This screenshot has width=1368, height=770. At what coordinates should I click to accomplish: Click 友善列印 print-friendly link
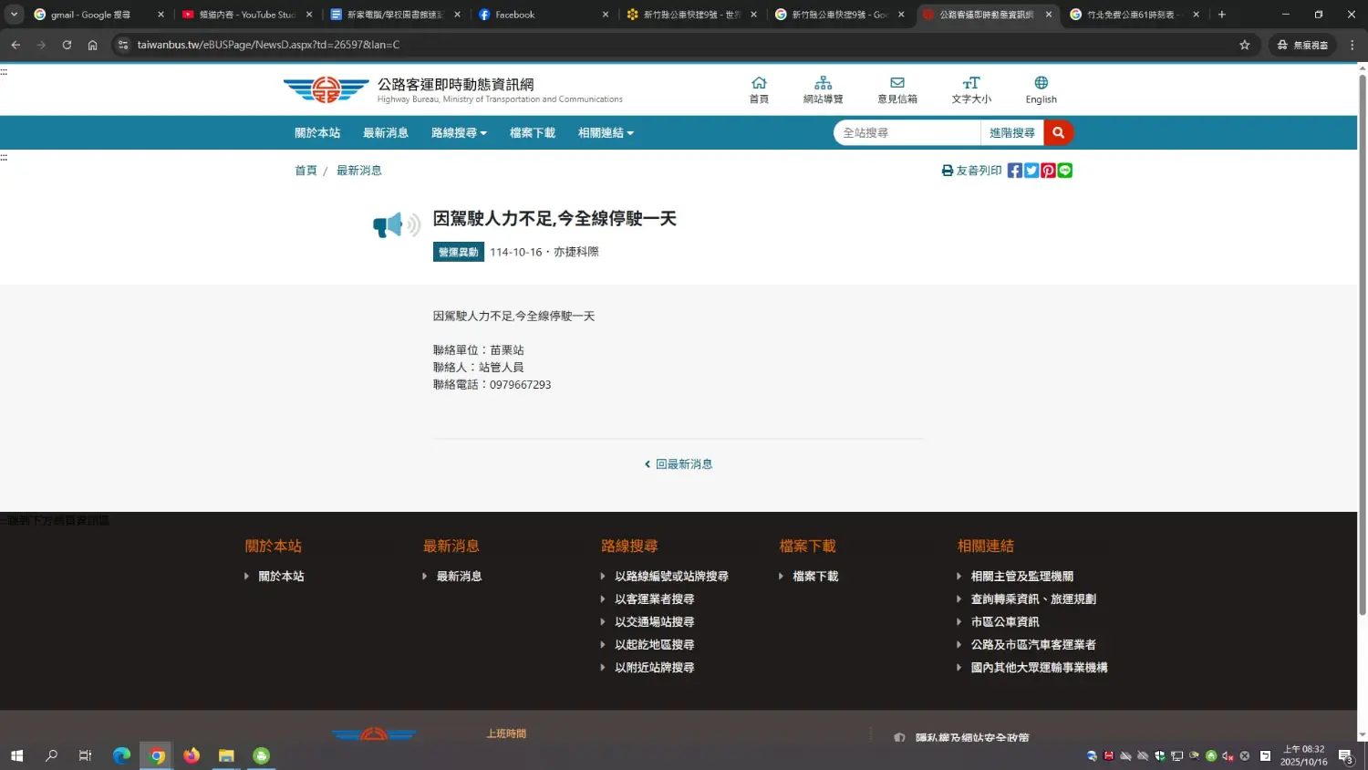click(971, 171)
